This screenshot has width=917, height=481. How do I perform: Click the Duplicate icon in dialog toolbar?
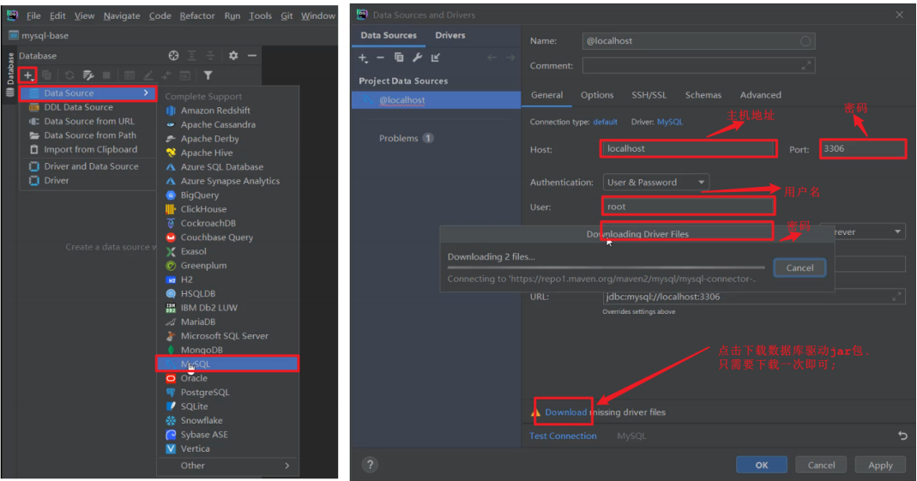tap(399, 57)
